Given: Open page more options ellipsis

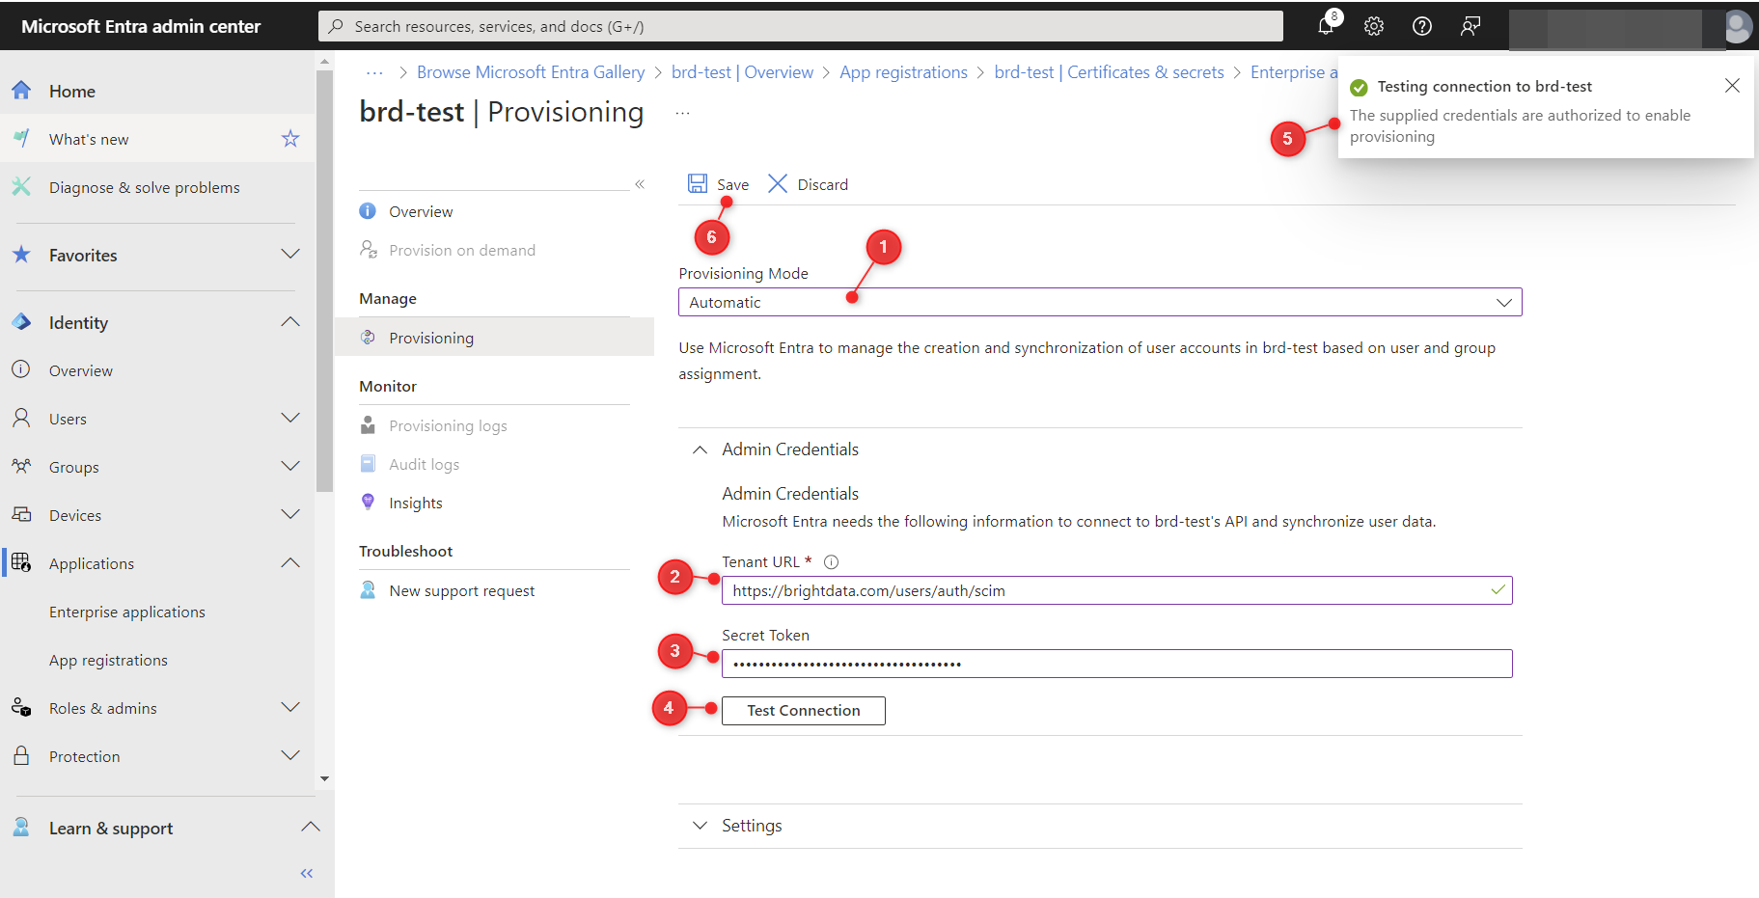Looking at the screenshot, I should point(682,113).
